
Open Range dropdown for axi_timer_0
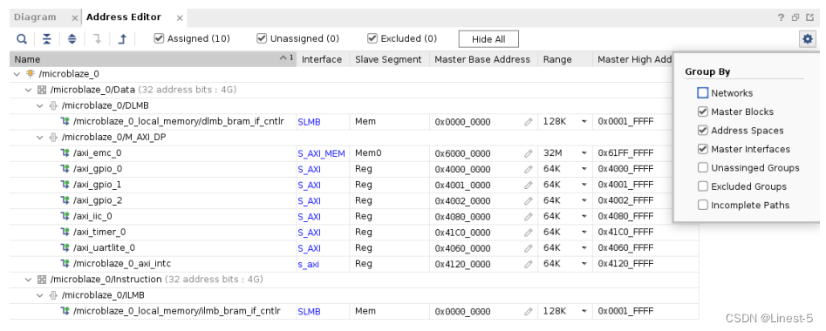click(x=584, y=233)
